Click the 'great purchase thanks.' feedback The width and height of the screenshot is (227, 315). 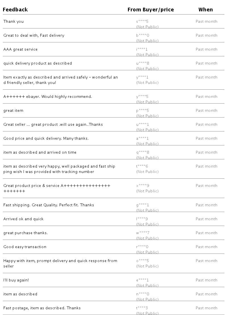(x=26, y=233)
